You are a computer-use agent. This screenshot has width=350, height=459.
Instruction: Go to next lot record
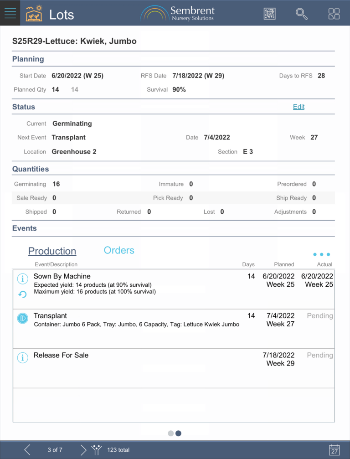click(x=83, y=450)
